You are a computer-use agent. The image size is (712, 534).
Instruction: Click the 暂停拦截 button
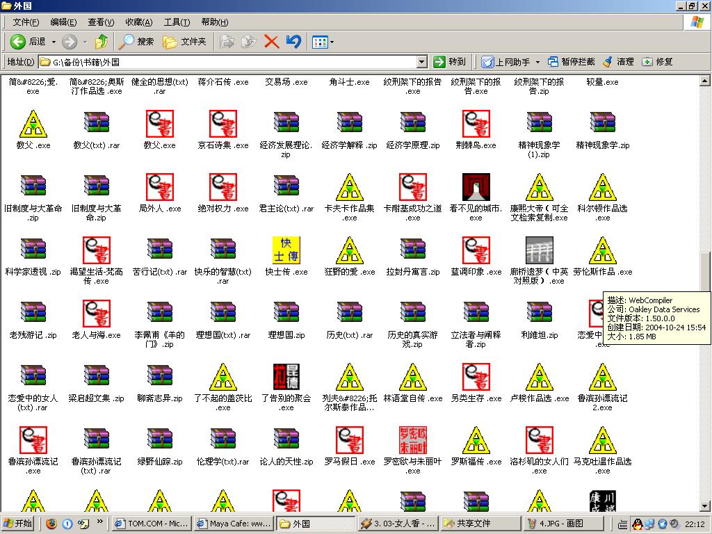(571, 62)
